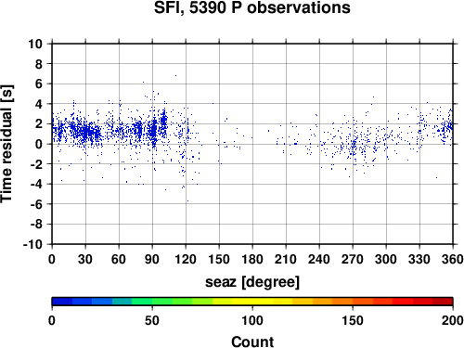This screenshot has width=464, height=348.
Task: Click the x-axis tick label 90
Action: (x=152, y=259)
